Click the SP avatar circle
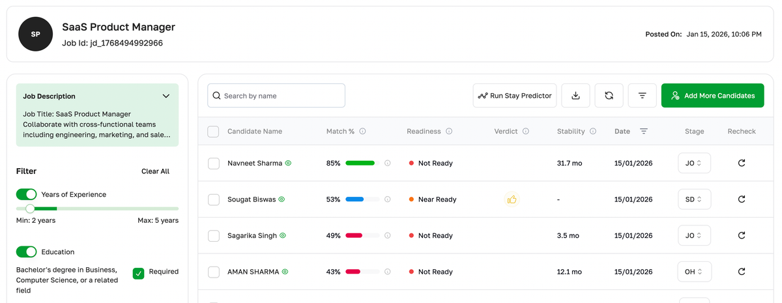 (x=35, y=34)
